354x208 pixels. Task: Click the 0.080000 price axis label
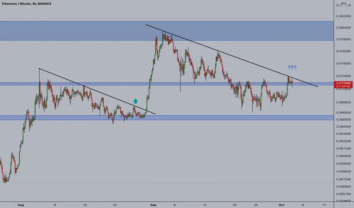pyautogui.click(x=344, y=28)
